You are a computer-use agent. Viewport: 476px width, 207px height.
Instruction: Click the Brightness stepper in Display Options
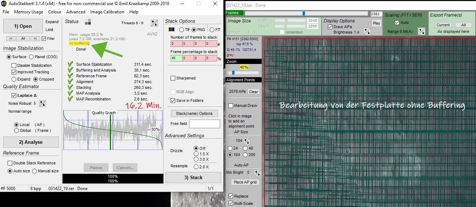coord(367,32)
